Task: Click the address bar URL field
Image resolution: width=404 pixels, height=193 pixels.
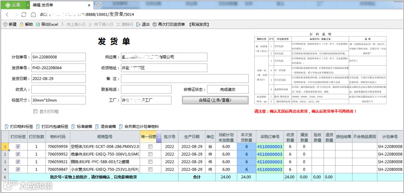Action: (x=87, y=15)
